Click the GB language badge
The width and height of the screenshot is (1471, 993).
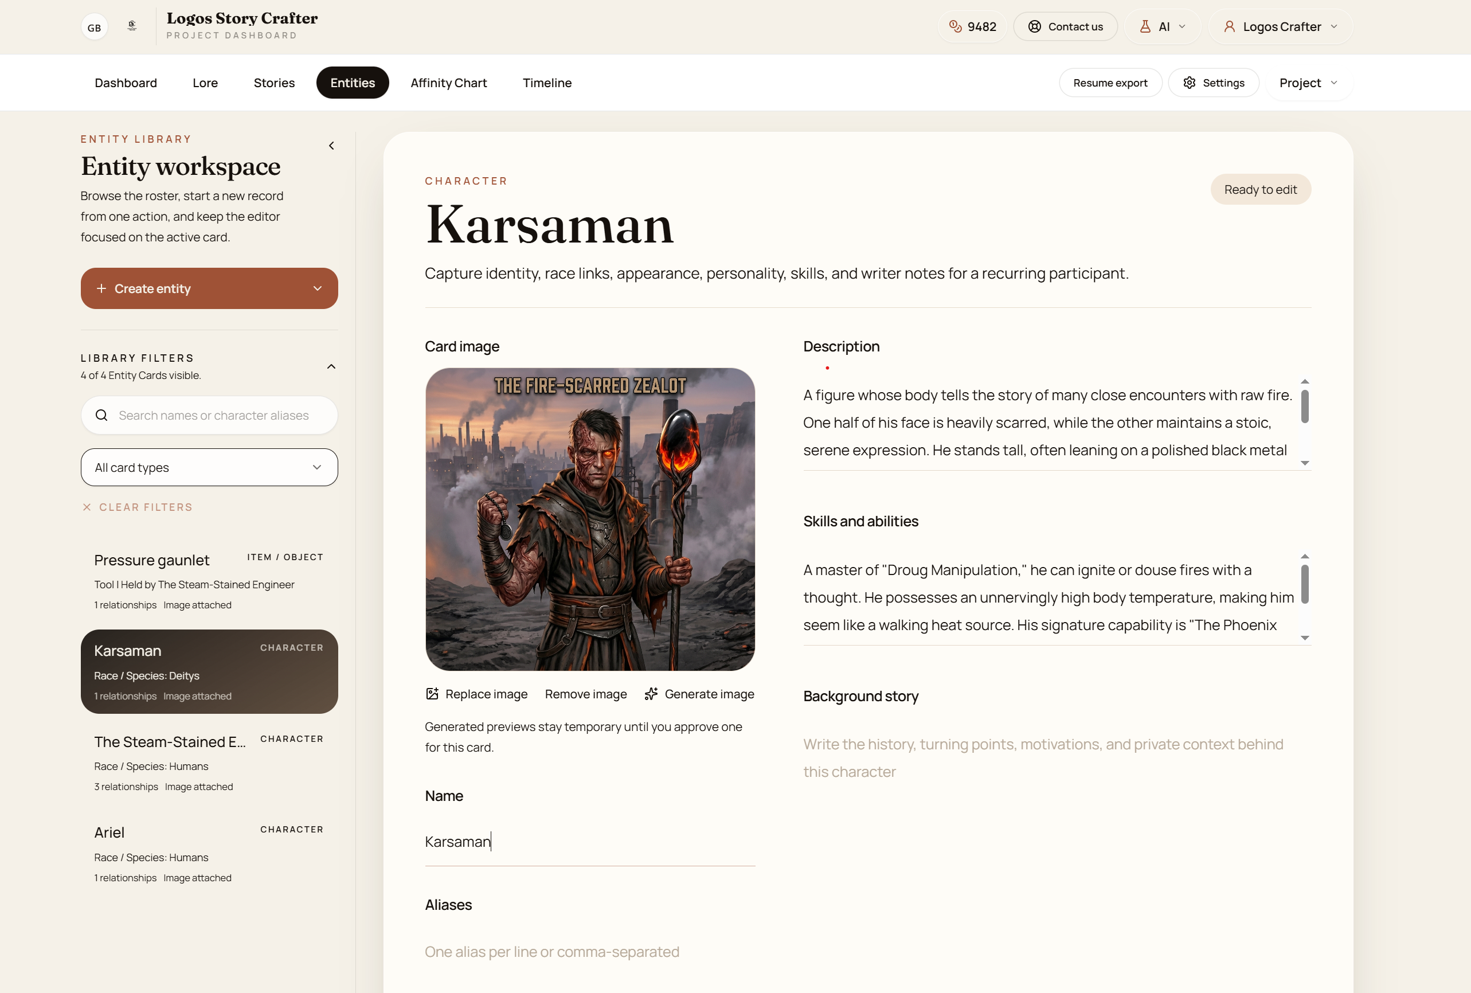point(95,27)
